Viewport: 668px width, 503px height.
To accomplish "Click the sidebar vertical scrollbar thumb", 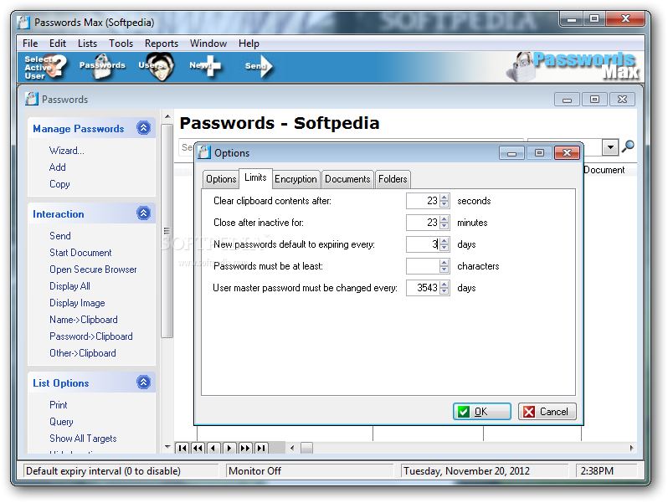I will [167, 231].
